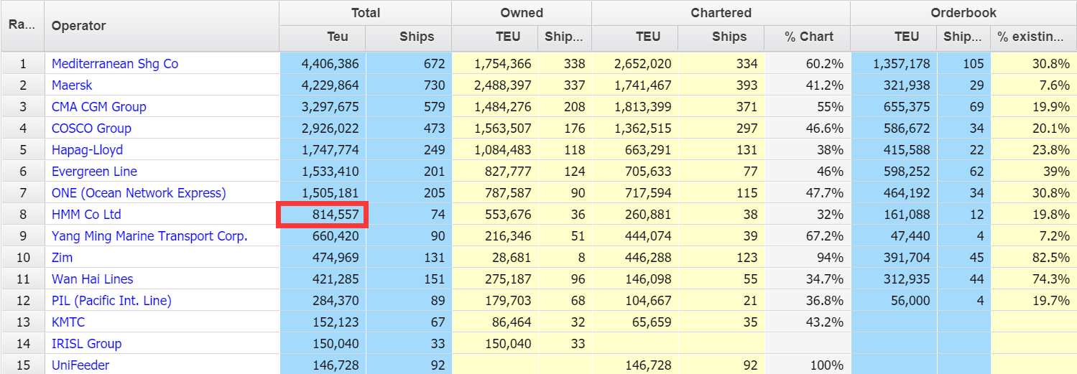Open the Maersk operator link
The height and width of the screenshot is (374, 1077).
pyautogui.click(x=72, y=85)
